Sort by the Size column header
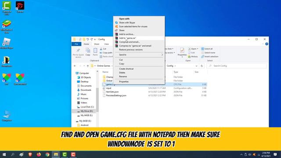Image resolution: width=281 pixels, height=158 pixels. (197, 72)
